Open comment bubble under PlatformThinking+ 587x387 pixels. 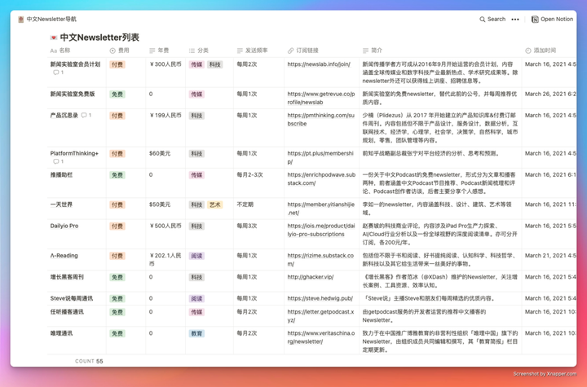[57, 162]
